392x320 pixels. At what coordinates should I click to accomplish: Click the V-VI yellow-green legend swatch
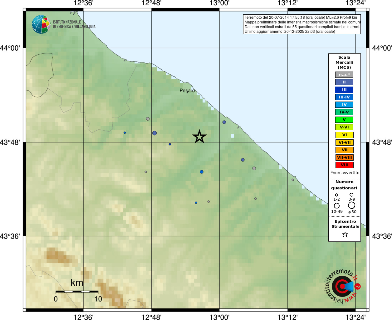[344, 127]
